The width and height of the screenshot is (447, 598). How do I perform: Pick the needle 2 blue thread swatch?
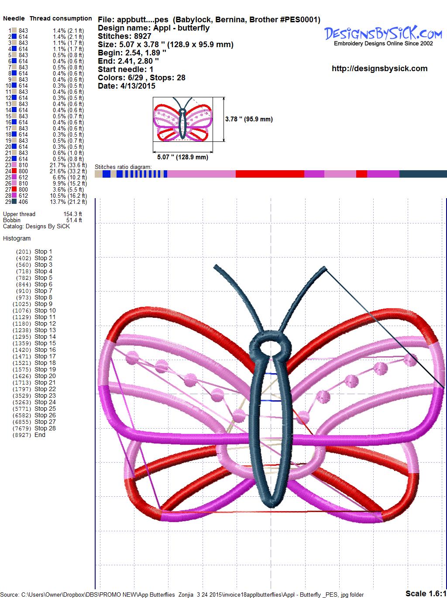14,37
